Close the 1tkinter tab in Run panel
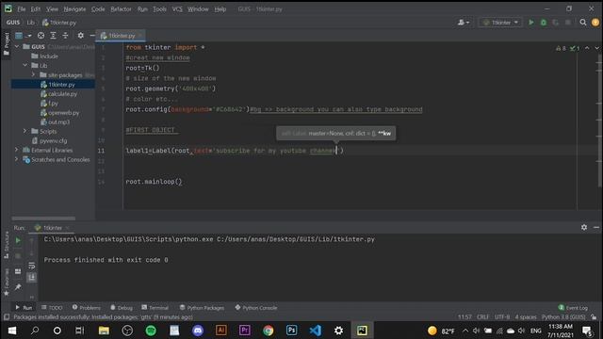603x339 pixels. [x=67, y=228]
